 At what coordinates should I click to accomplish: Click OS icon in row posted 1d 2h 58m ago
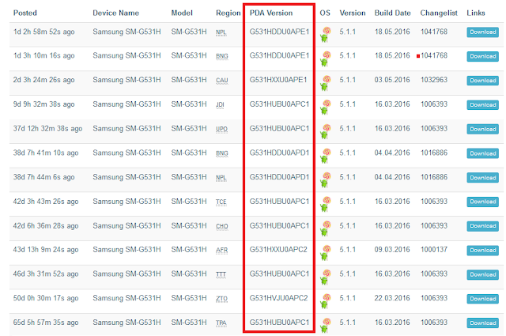[326, 35]
